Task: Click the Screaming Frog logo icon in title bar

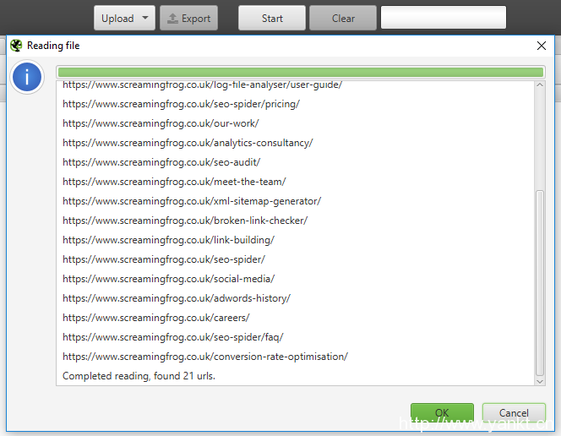Action: pyautogui.click(x=15, y=46)
